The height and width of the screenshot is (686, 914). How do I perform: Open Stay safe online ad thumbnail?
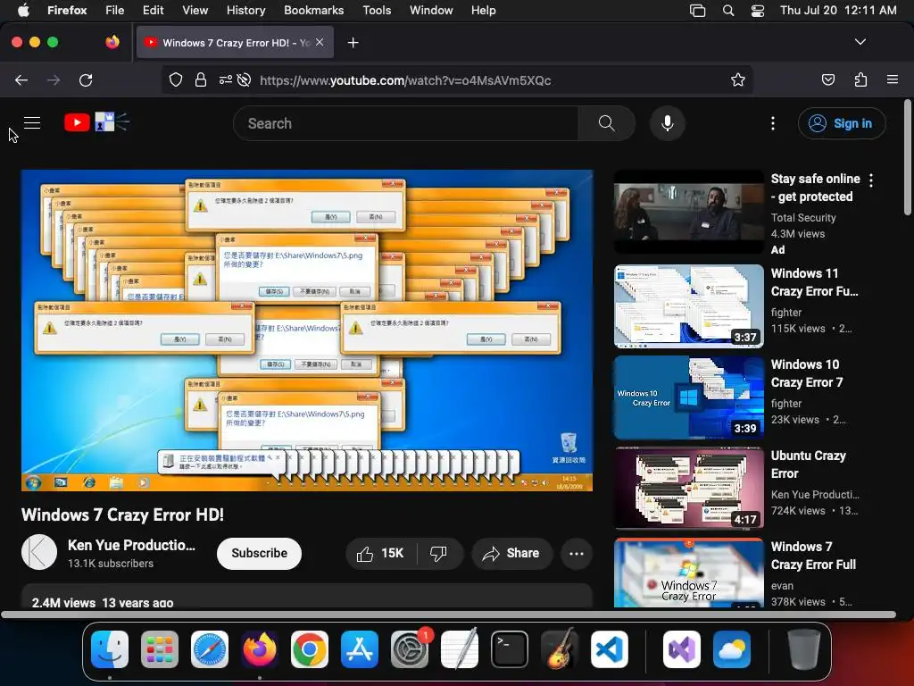click(688, 213)
